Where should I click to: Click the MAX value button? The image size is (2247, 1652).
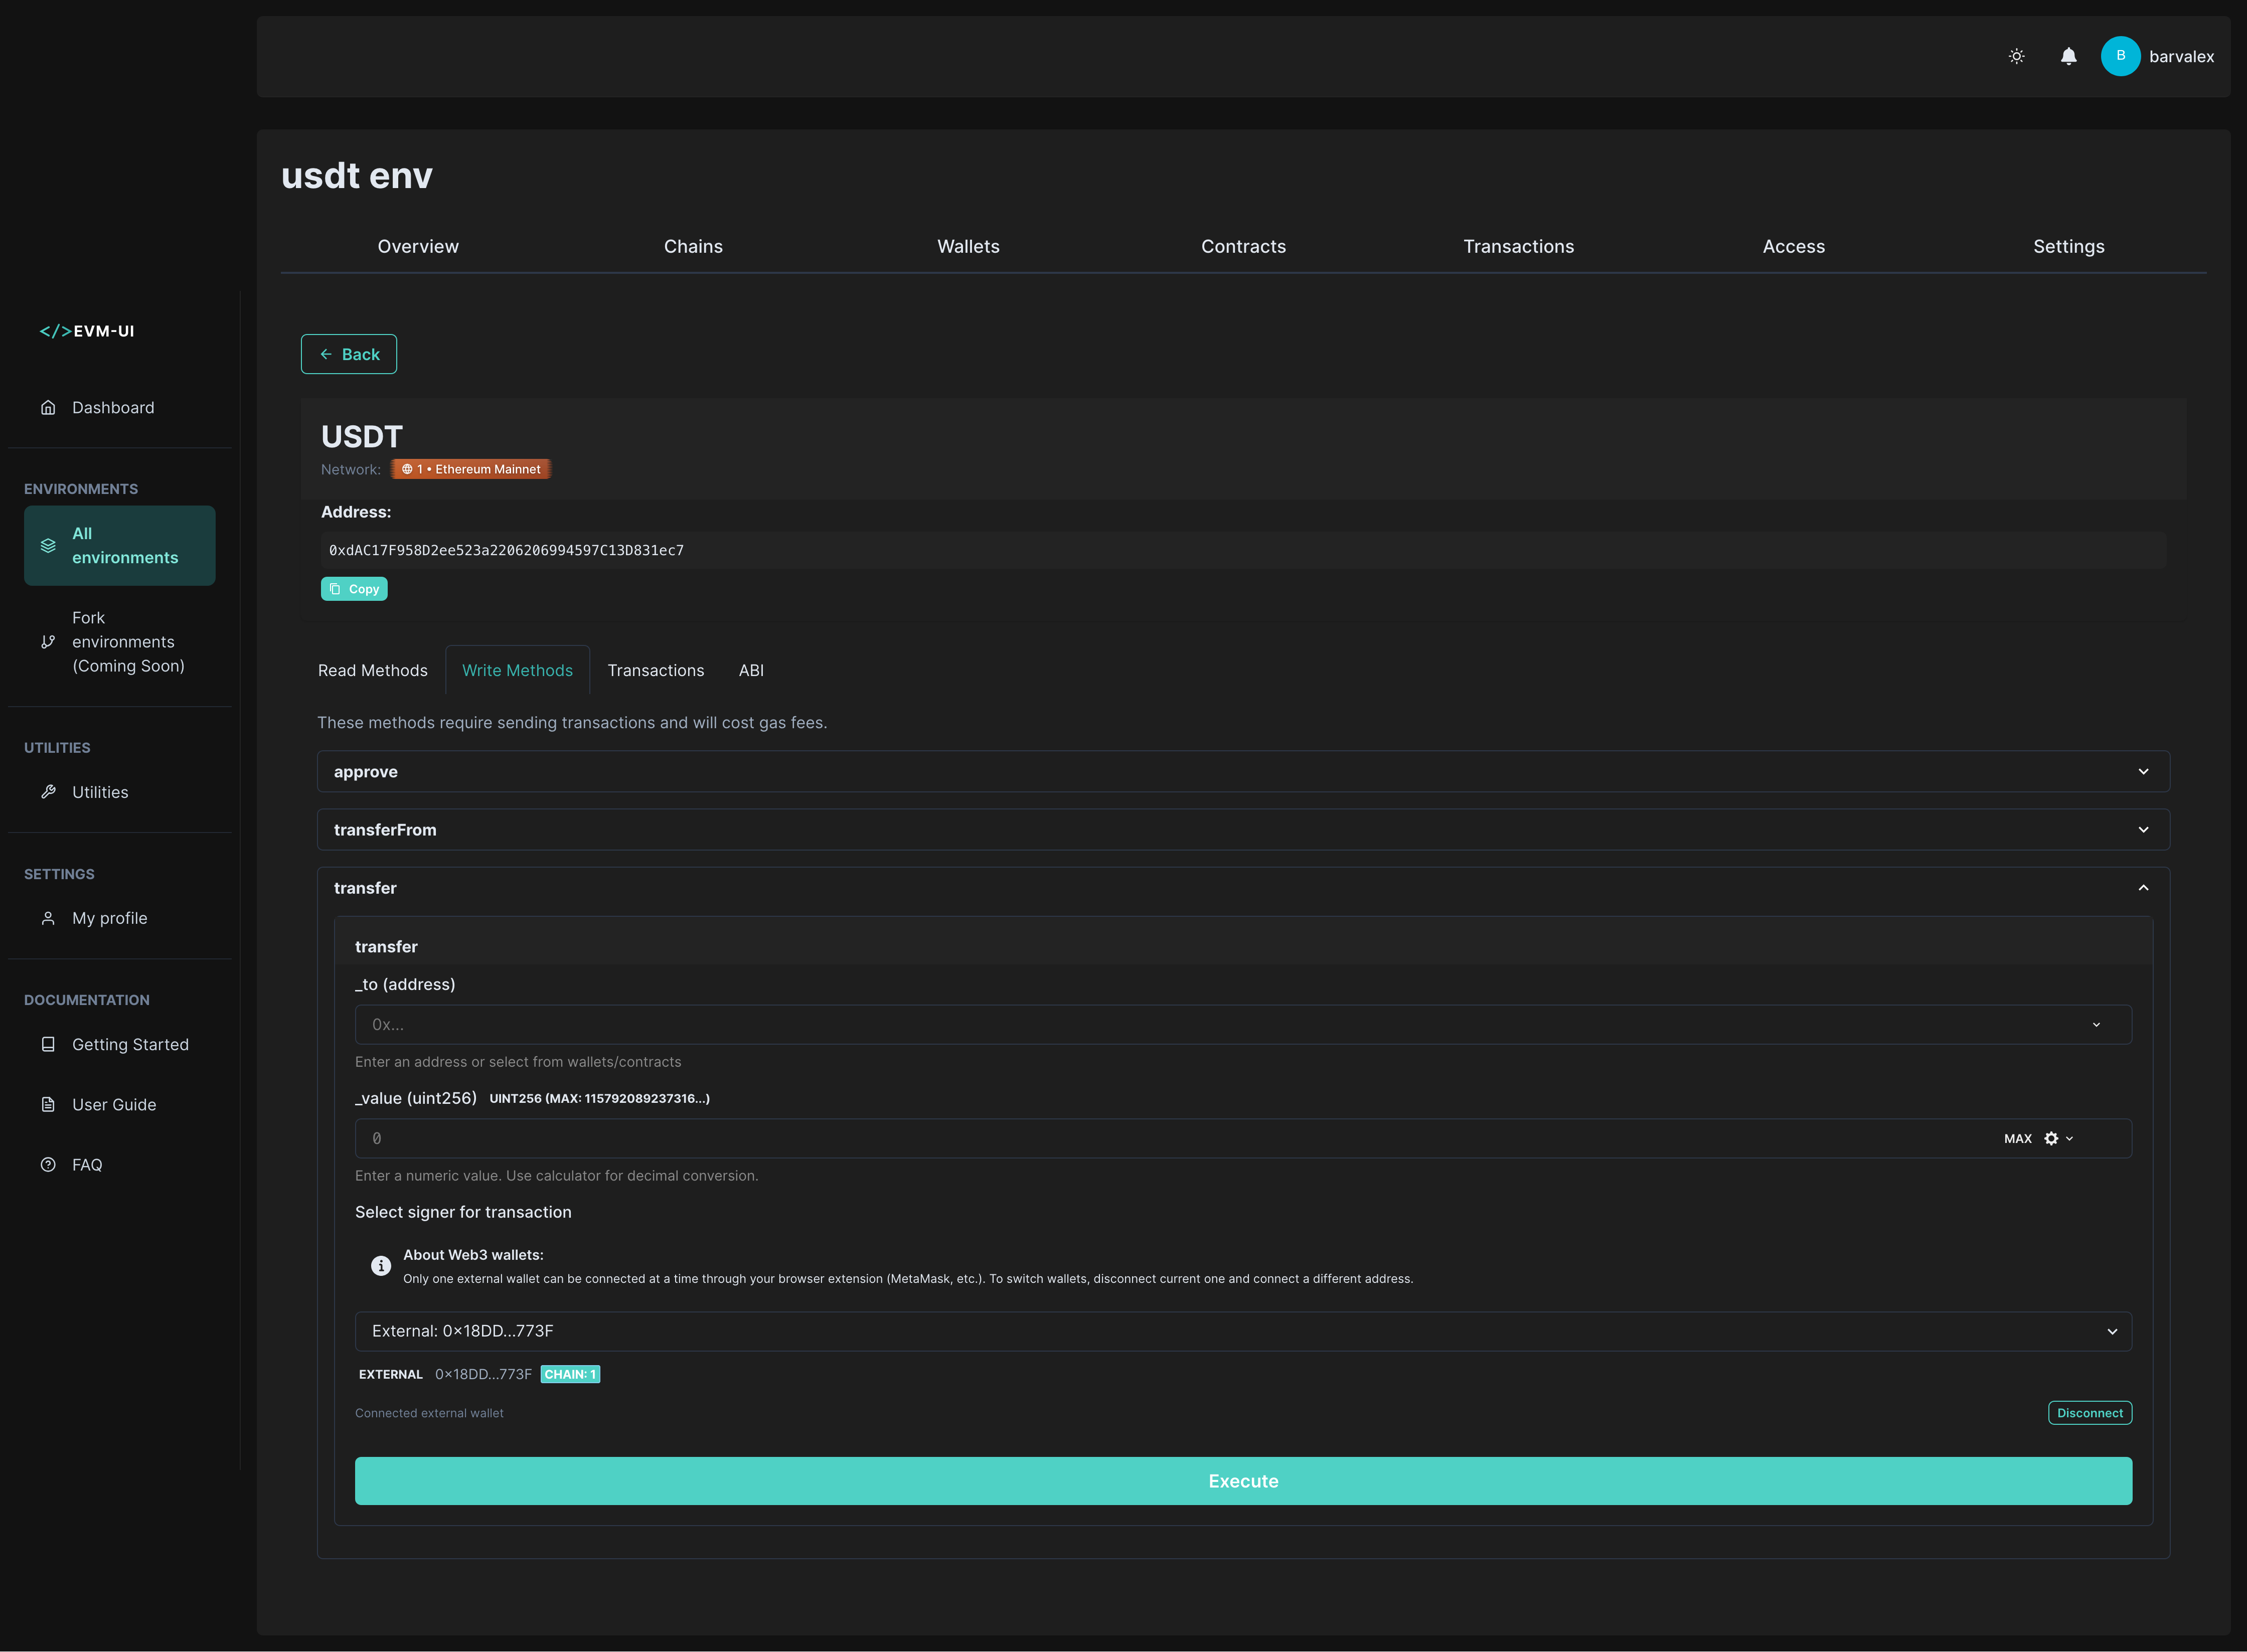point(2017,1139)
